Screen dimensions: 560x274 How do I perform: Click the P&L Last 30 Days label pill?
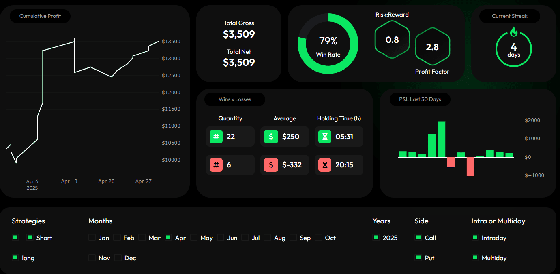[420, 99]
